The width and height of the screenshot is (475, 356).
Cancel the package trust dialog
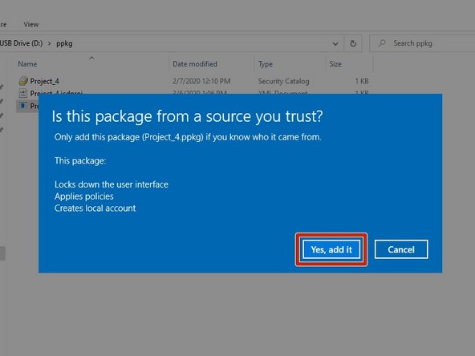tap(401, 249)
